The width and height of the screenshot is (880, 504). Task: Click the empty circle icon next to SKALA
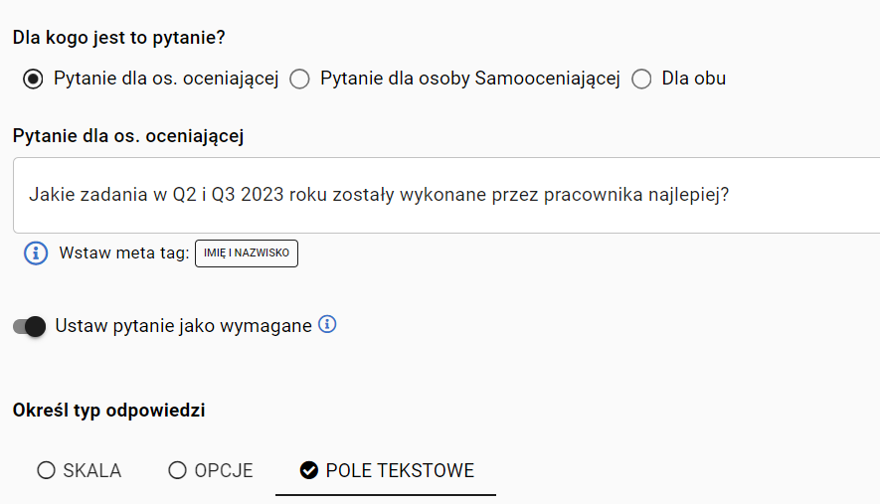click(46, 470)
